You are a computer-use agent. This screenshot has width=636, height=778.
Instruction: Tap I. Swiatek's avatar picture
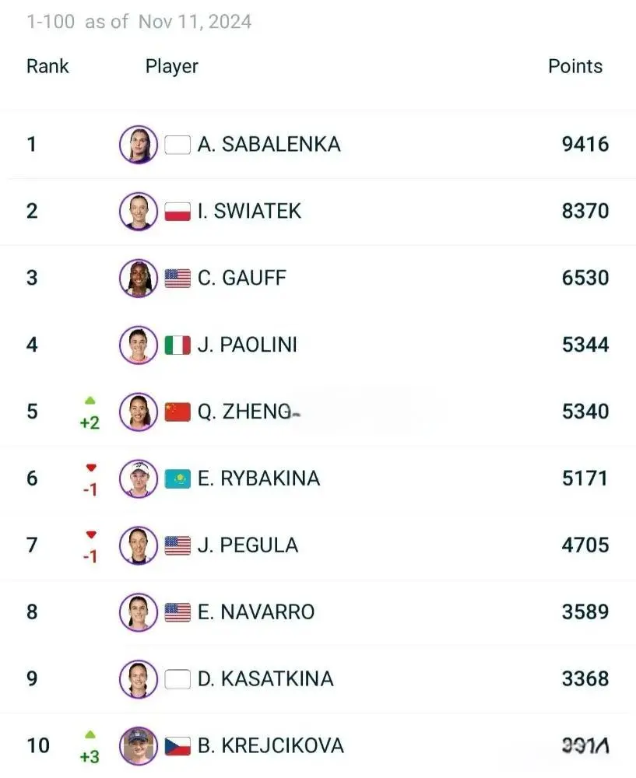pos(139,212)
